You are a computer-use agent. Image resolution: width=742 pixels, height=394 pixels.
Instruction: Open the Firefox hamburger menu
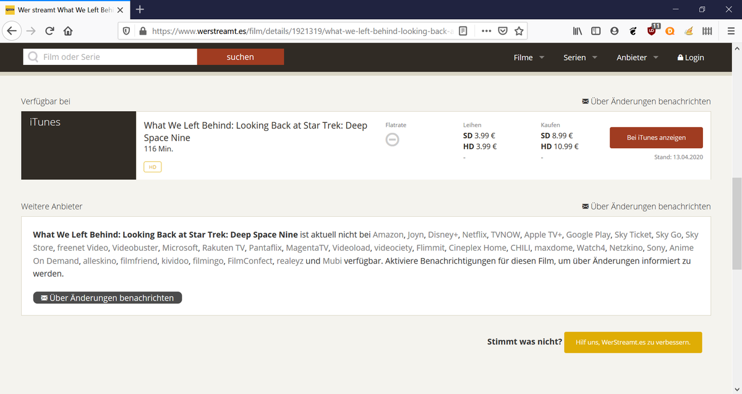point(731,31)
